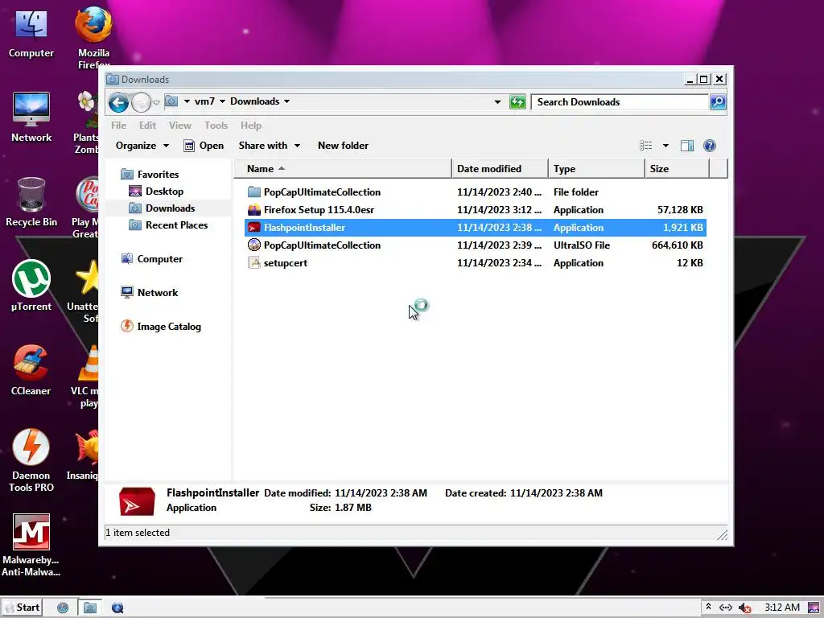Image resolution: width=824 pixels, height=618 pixels.
Task: Sort by the Size column header
Action: pyautogui.click(x=678, y=169)
